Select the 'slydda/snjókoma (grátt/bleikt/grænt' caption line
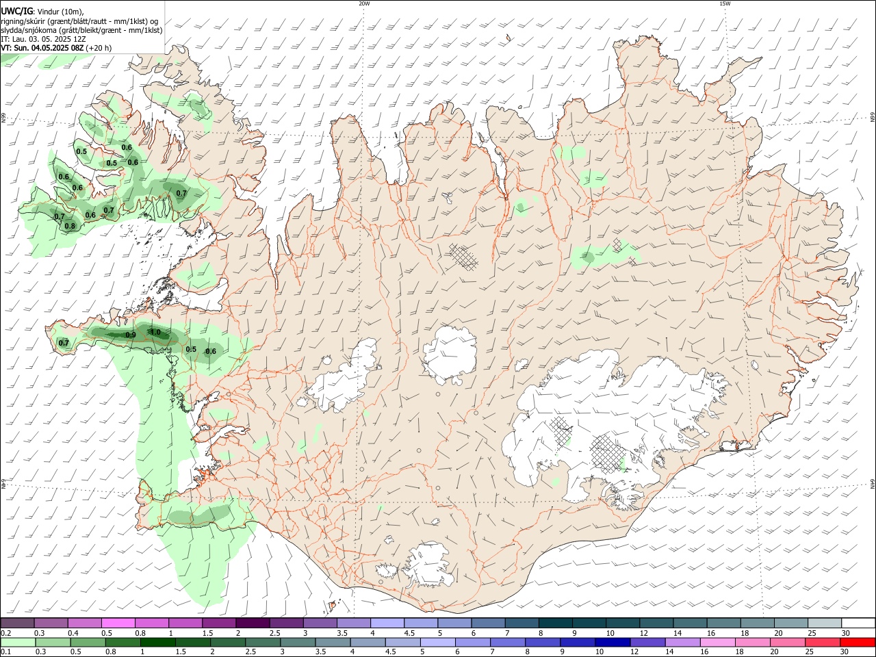 pos(81,30)
